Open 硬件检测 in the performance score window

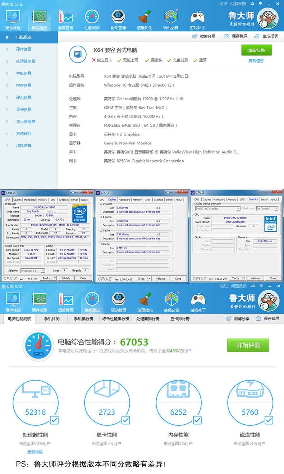39,302
